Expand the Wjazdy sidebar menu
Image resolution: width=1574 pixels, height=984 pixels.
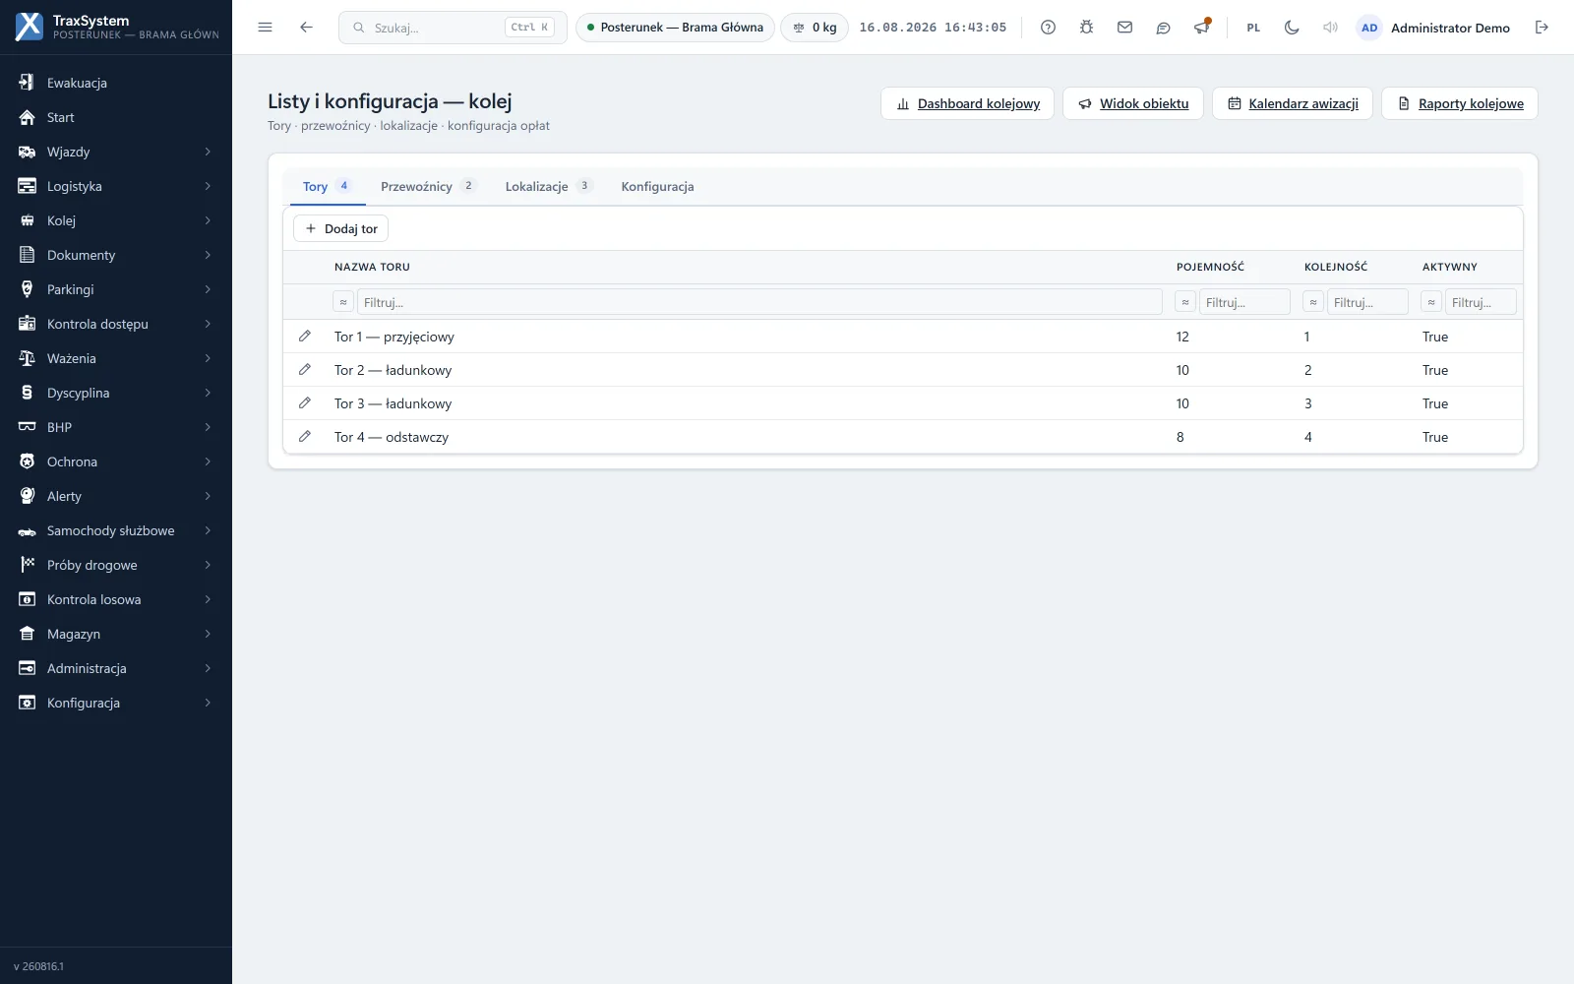point(116,152)
